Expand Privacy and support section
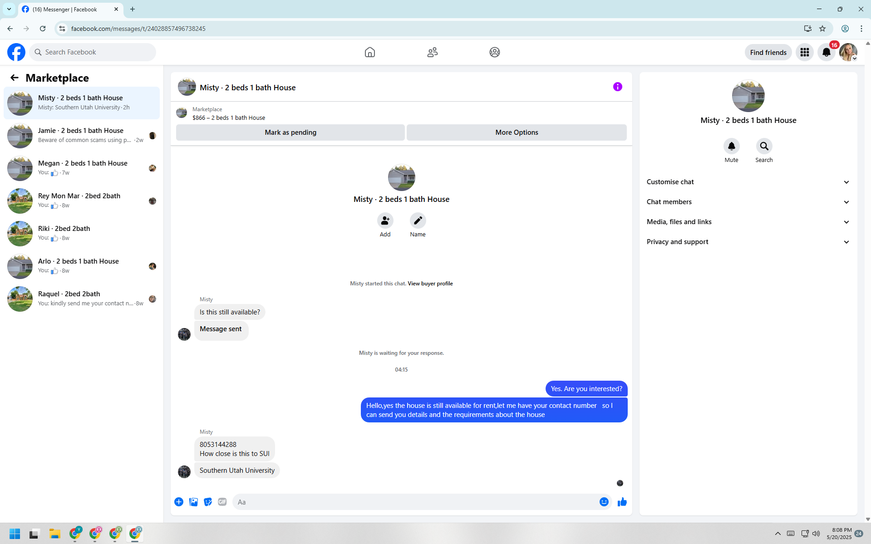871x544 pixels. pos(748,242)
